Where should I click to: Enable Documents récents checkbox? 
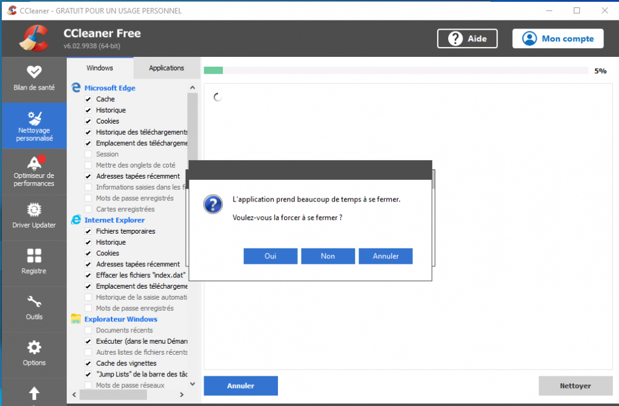[x=88, y=331]
